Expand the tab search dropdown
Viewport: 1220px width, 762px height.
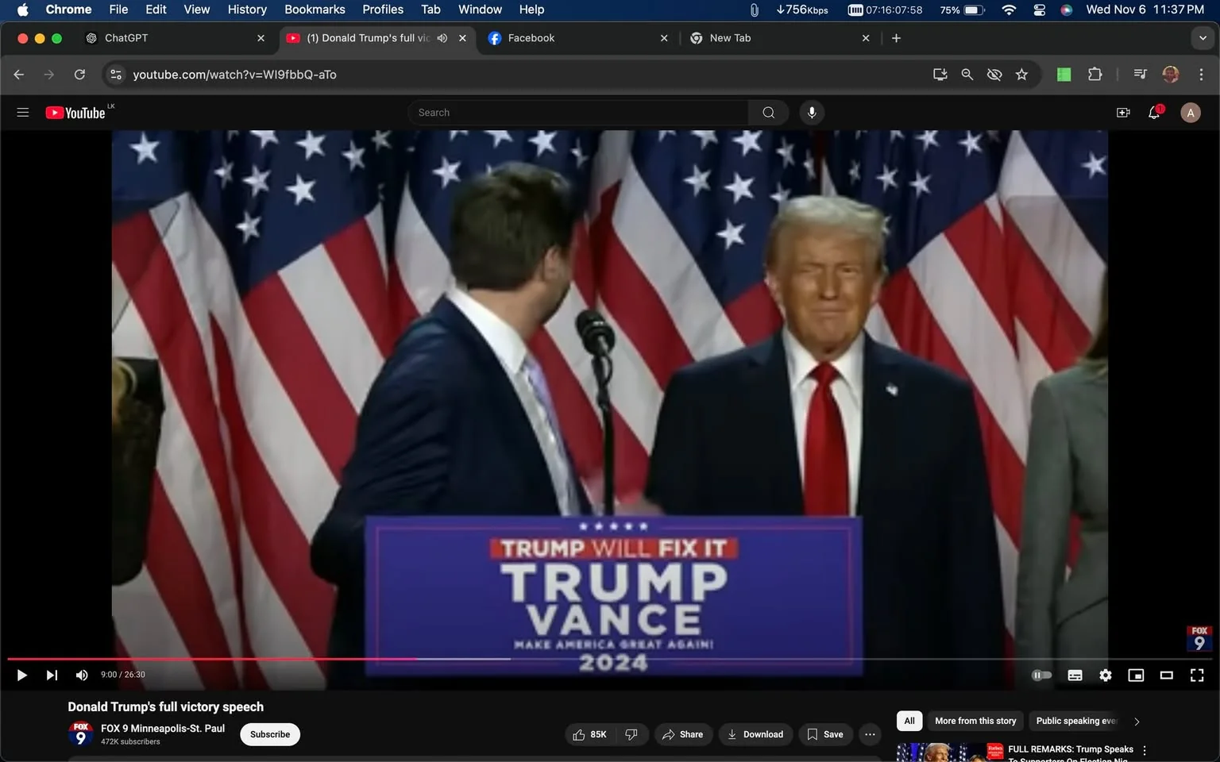click(1203, 38)
